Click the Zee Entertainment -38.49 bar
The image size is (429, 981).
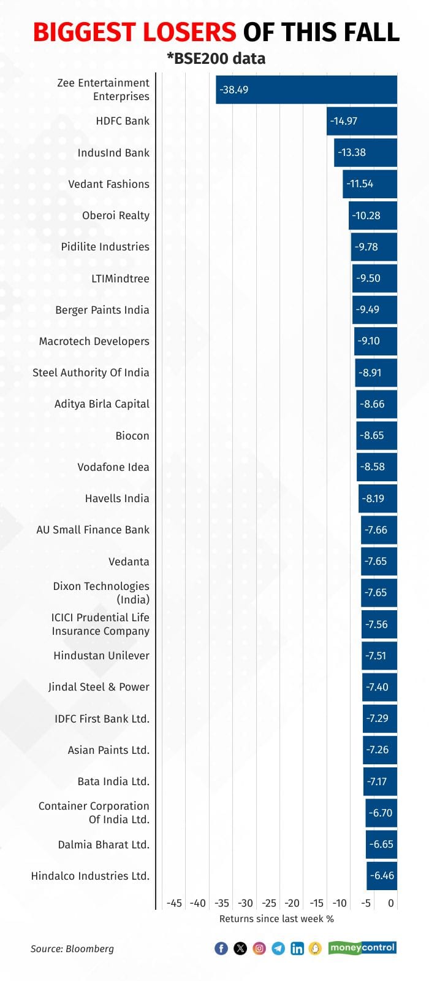click(306, 90)
